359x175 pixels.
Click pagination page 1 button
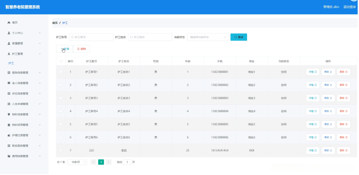coord(101,162)
